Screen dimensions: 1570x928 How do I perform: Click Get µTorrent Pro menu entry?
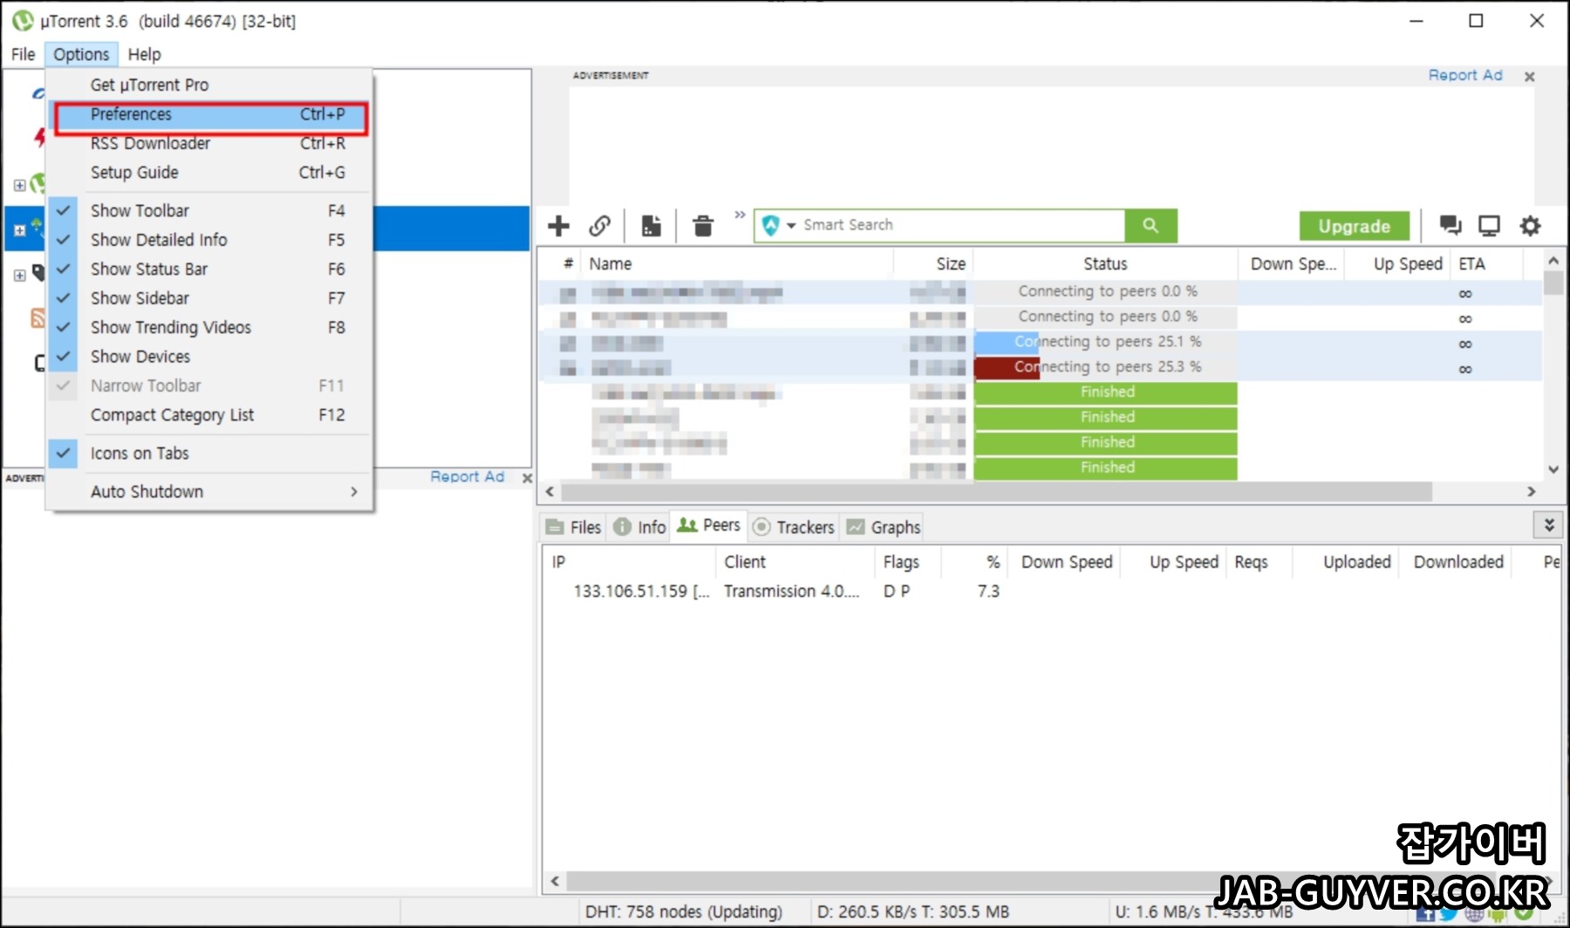[x=209, y=85]
